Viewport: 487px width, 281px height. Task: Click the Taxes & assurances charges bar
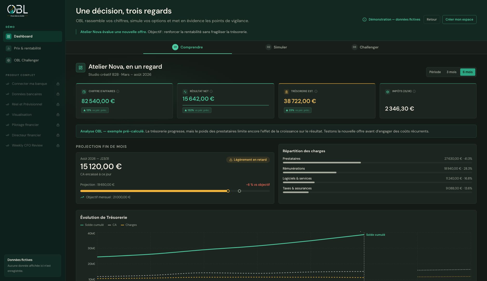coord(377,192)
